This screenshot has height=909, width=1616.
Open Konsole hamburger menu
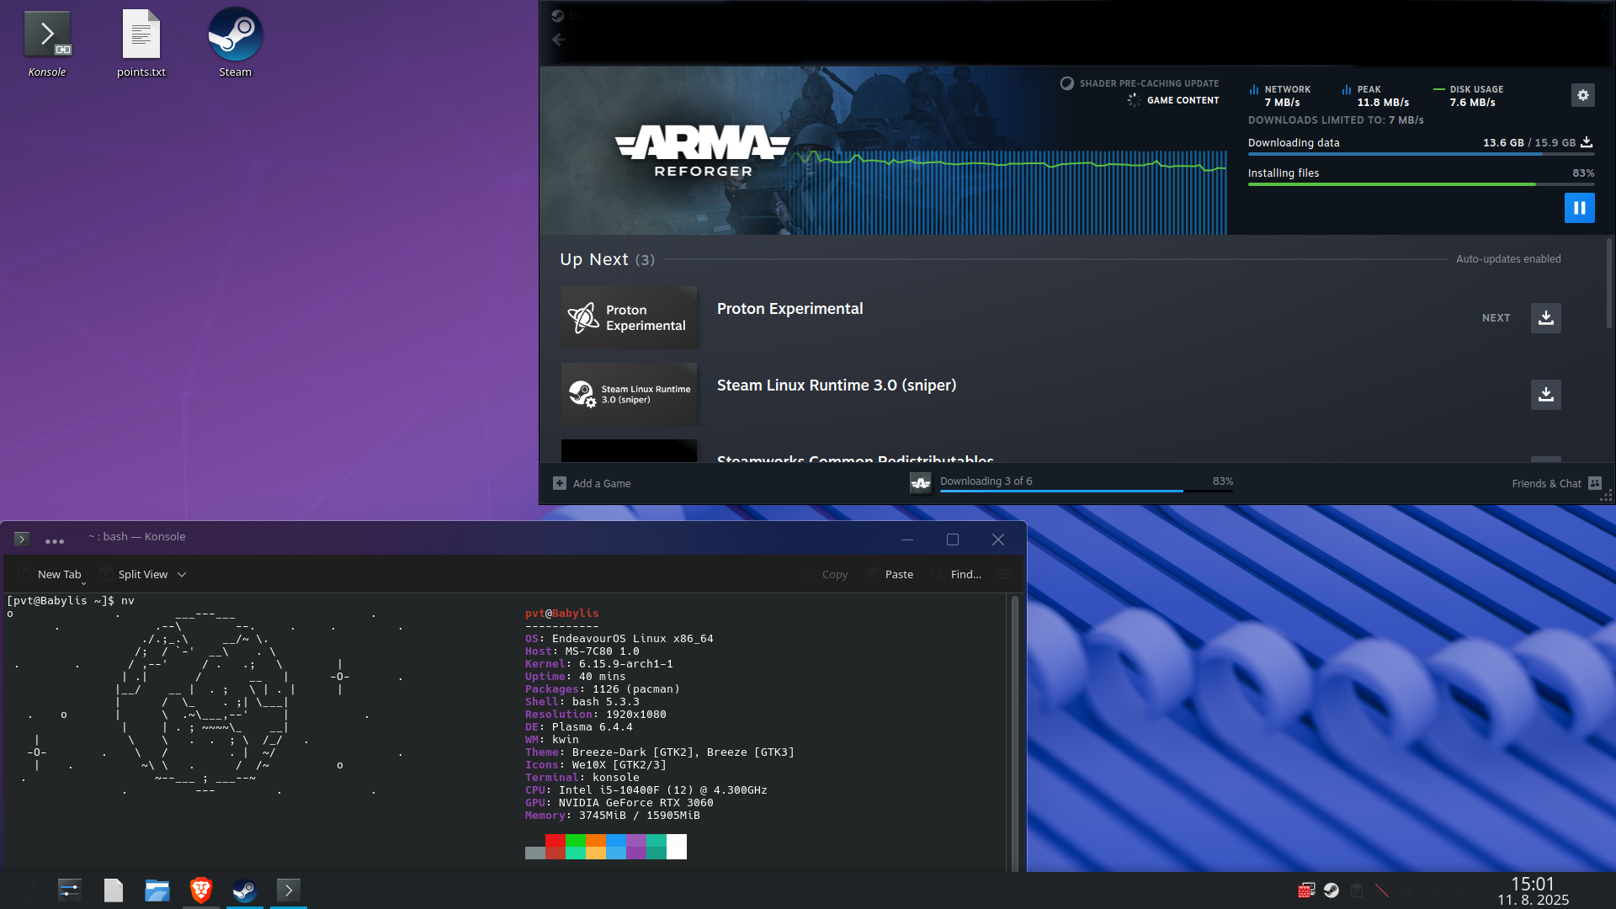coord(1003,575)
